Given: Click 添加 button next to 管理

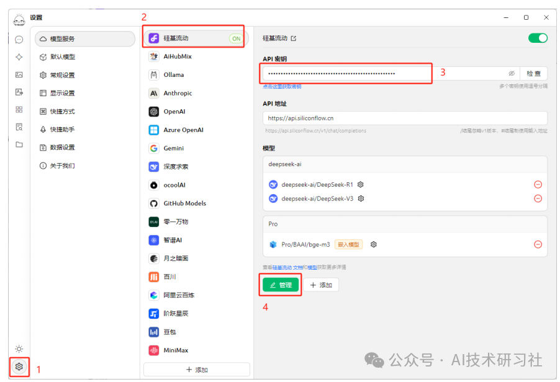Looking at the screenshot, I should 321,285.
